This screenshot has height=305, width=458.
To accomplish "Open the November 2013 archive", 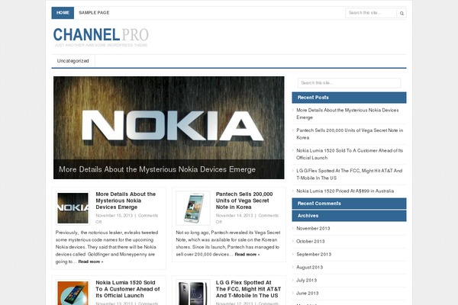I will (x=313, y=229).
